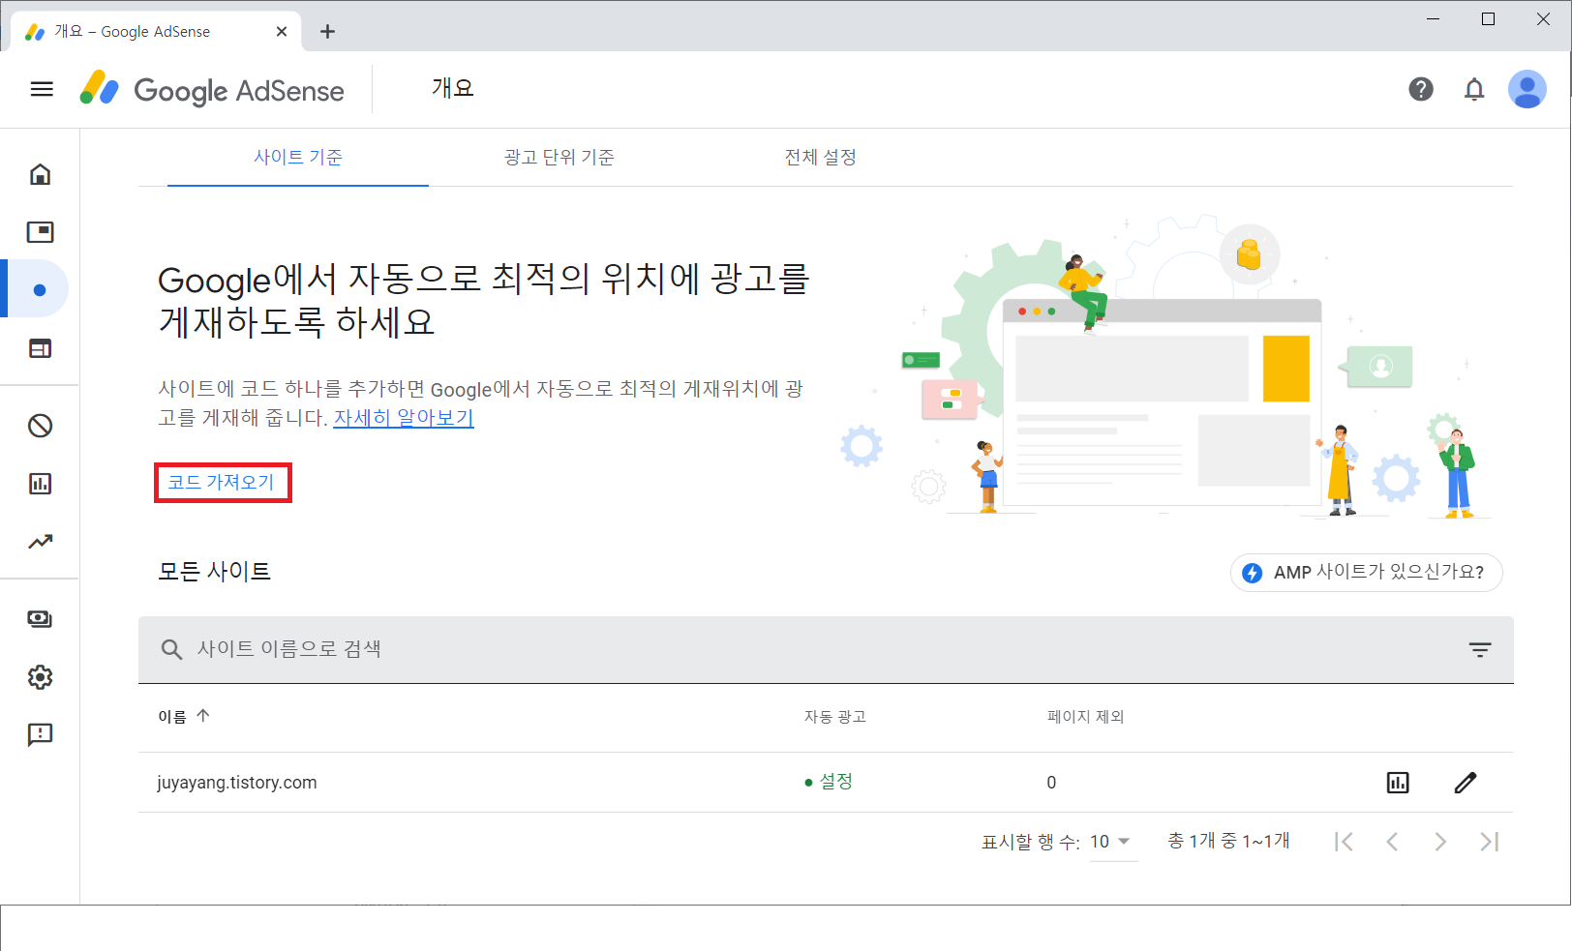Switch to the 광고 단위 기준 tab
The width and height of the screenshot is (1572, 951).
pos(559,157)
